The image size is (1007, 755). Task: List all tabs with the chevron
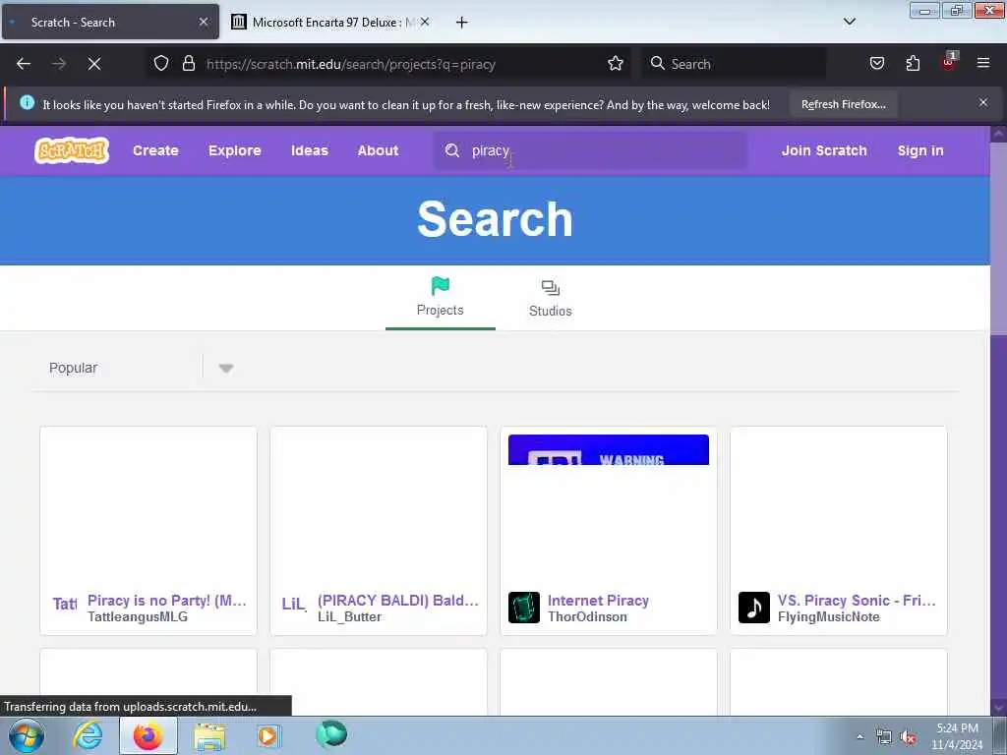850,22
